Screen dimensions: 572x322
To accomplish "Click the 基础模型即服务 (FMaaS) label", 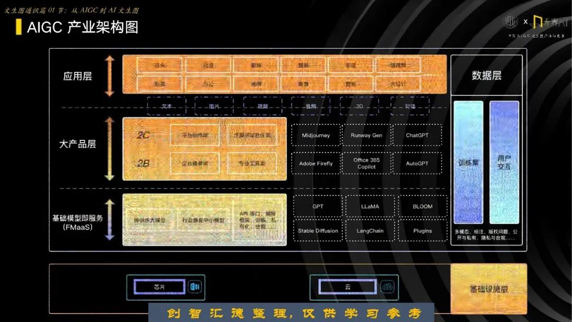I will 77,222.
